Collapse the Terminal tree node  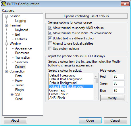coord(6,25)
